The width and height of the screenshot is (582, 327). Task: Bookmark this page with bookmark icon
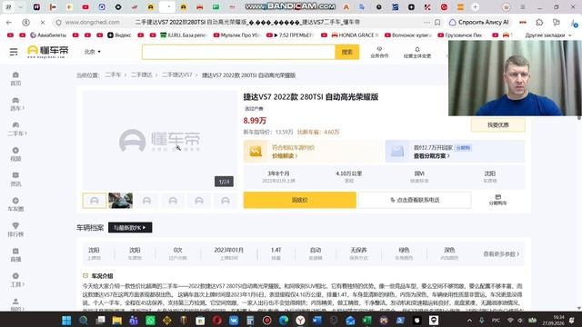437,23
